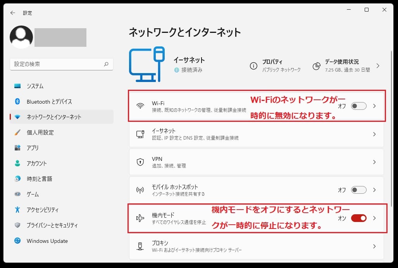The height and width of the screenshot is (268, 398).
Task: Click the 機内モード airplane icon
Action: 140,218
